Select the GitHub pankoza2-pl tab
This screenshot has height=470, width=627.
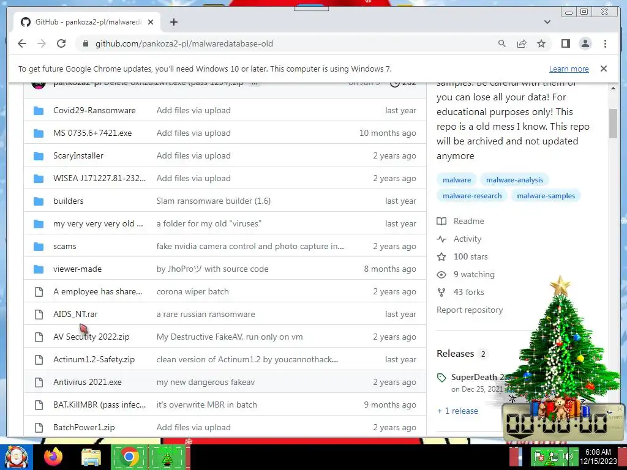[87, 22]
